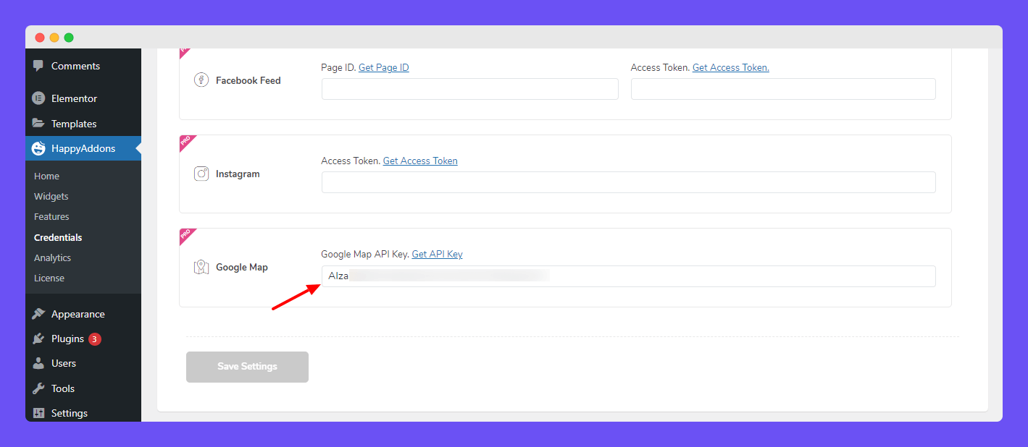Screen dimensions: 1028x447
Task: Click the Instagram camera icon
Action: (201, 174)
